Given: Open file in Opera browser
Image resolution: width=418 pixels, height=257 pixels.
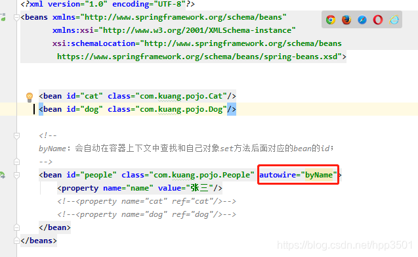Looking at the screenshot, I should click(x=378, y=20).
